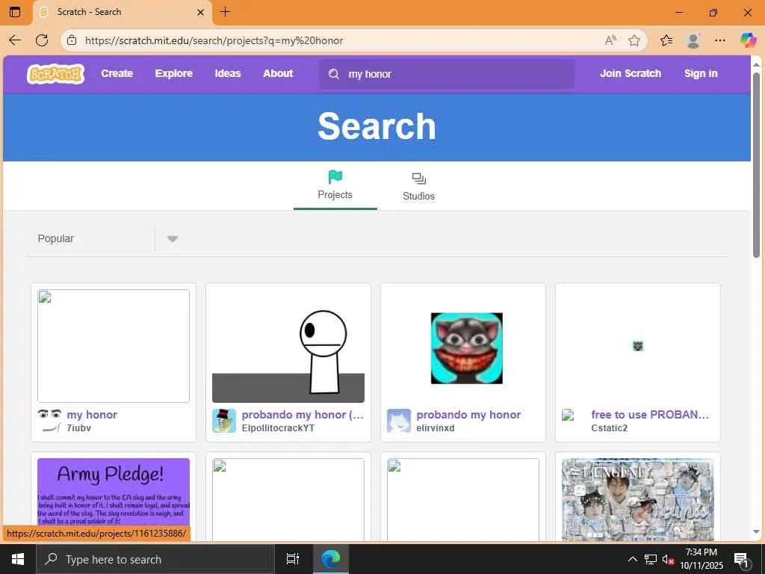Click the scrollbar up arrow

tap(756, 64)
